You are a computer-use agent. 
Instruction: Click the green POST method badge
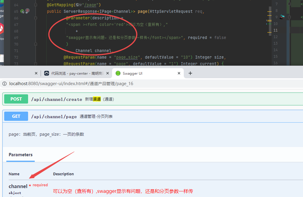pyautogui.click(x=16, y=99)
